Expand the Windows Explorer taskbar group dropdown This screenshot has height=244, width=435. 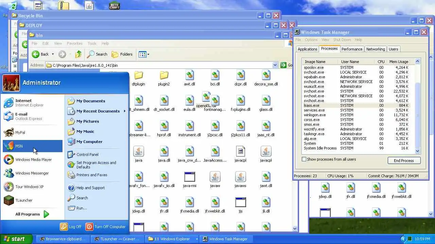[197, 239]
